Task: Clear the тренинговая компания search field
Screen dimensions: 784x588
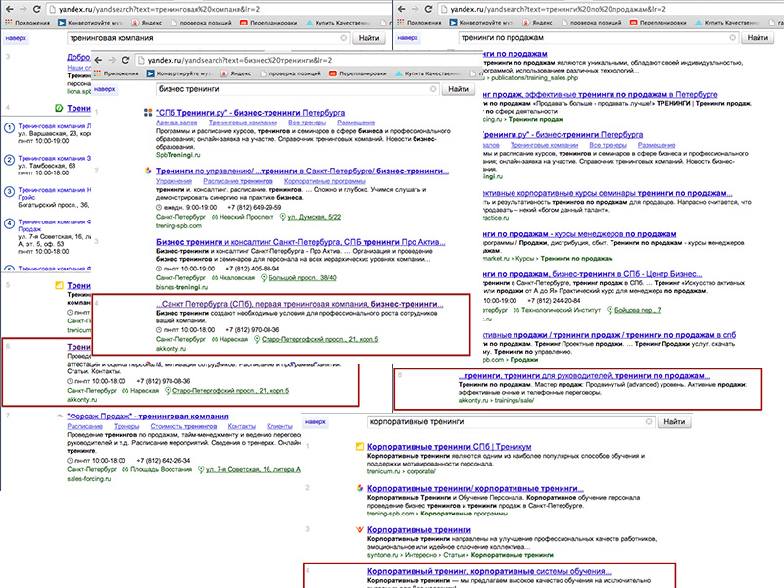Action: pyautogui.click(x=344, y=38)
